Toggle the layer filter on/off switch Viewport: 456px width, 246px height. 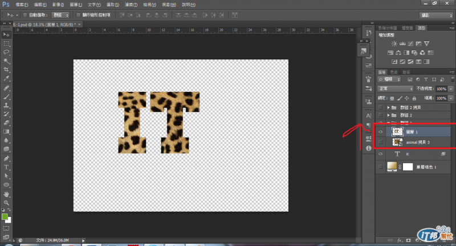(453, 79)
